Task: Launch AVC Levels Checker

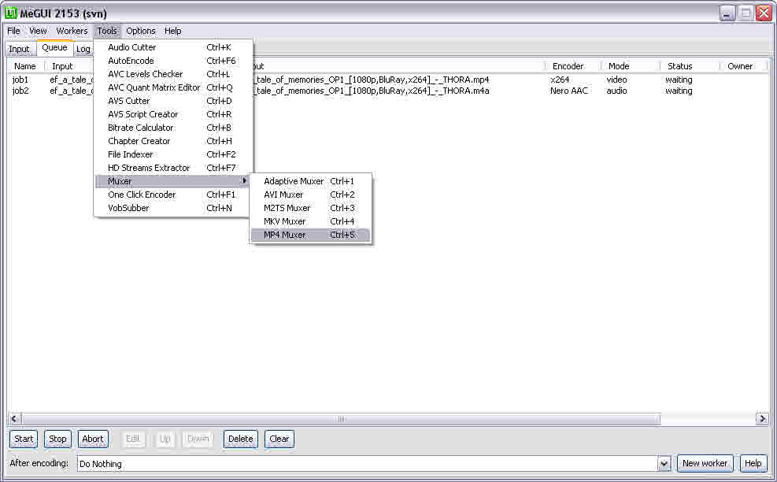Action: pyautogui.click(x=172, y=74)
